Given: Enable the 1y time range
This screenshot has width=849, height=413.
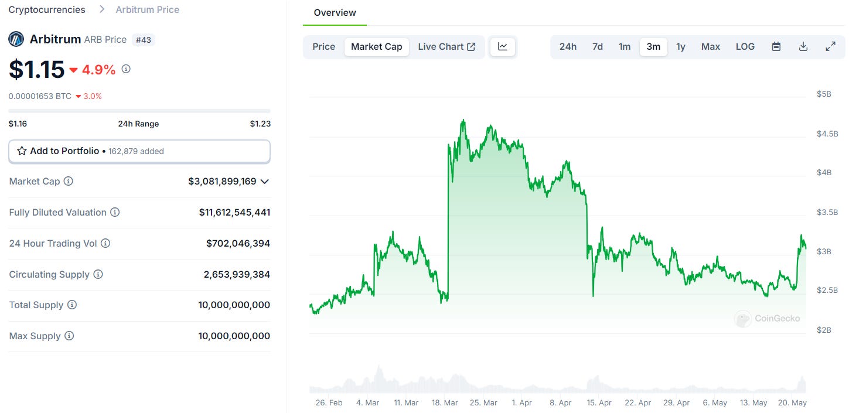Looking at the screenshot, I should 681,46.
